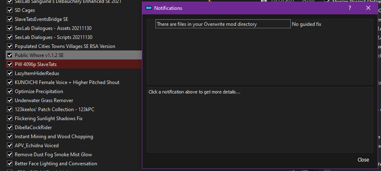
Task: Click the 'No guided fix' cell
Action: point(306,24)
